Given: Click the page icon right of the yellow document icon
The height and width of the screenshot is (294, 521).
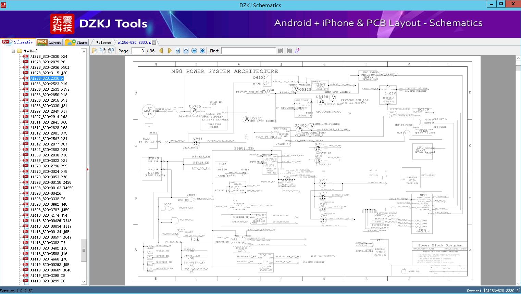Looking at the screenshot, I should [103, 51].
